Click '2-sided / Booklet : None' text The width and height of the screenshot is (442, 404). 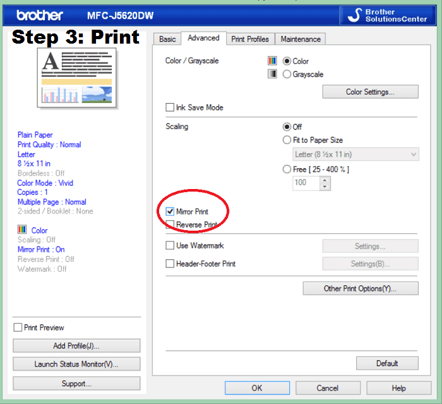tap(56, 211)
